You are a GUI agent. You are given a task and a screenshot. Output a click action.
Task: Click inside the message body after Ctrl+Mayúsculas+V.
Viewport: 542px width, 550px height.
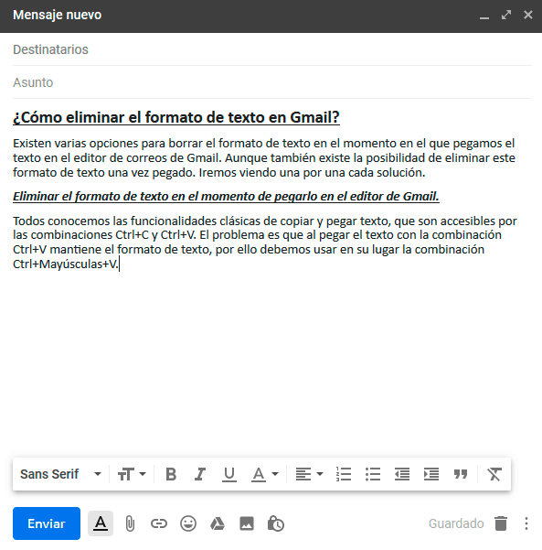(x=120, y=264)
